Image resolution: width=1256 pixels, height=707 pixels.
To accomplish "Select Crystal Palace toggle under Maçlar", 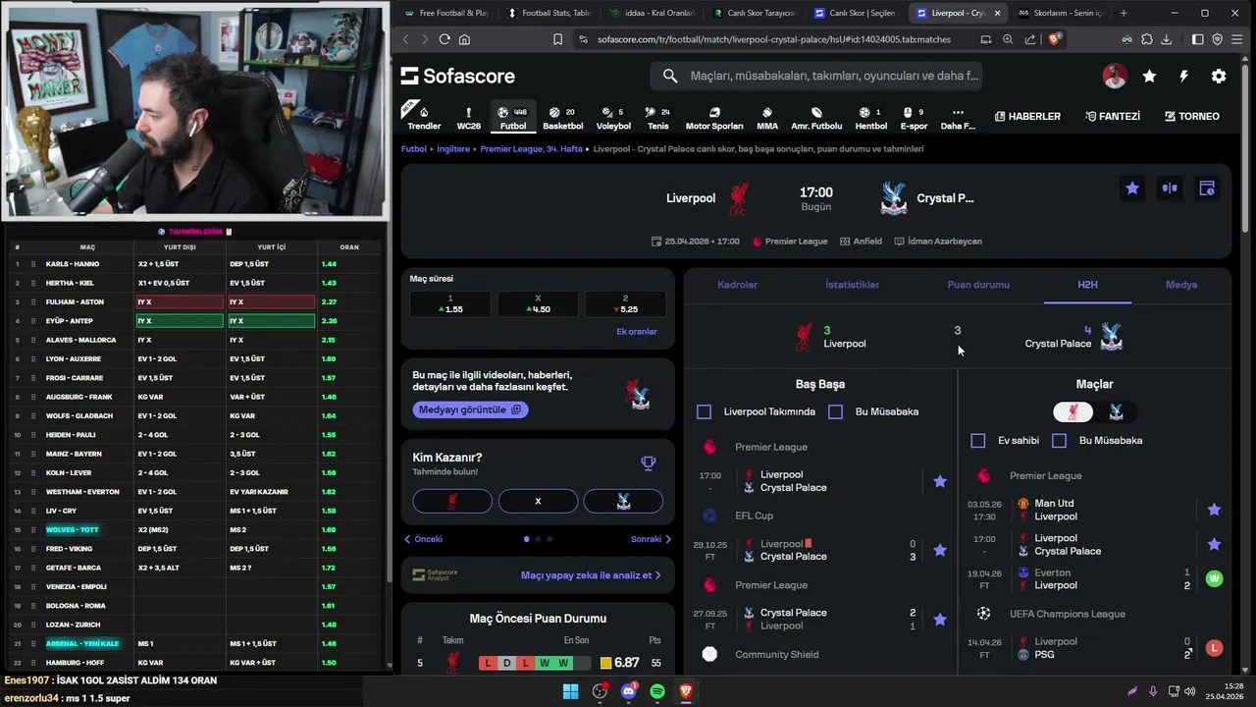I will pyautogui.click(x=1116, y=412).
